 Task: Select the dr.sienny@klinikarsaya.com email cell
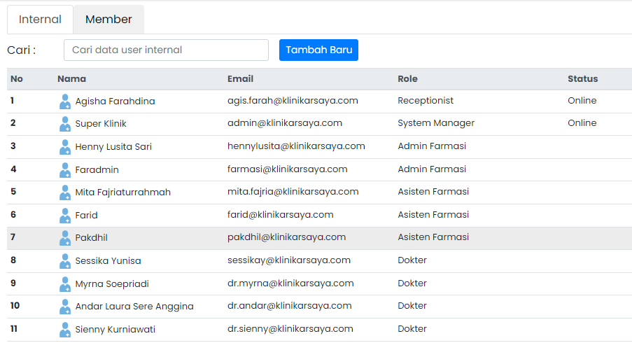(x=290, y=329)
